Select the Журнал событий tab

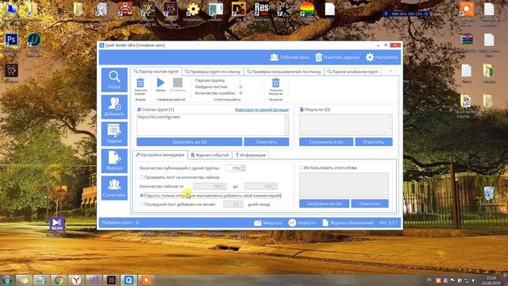pyautogui.click(x=210, y=155)
